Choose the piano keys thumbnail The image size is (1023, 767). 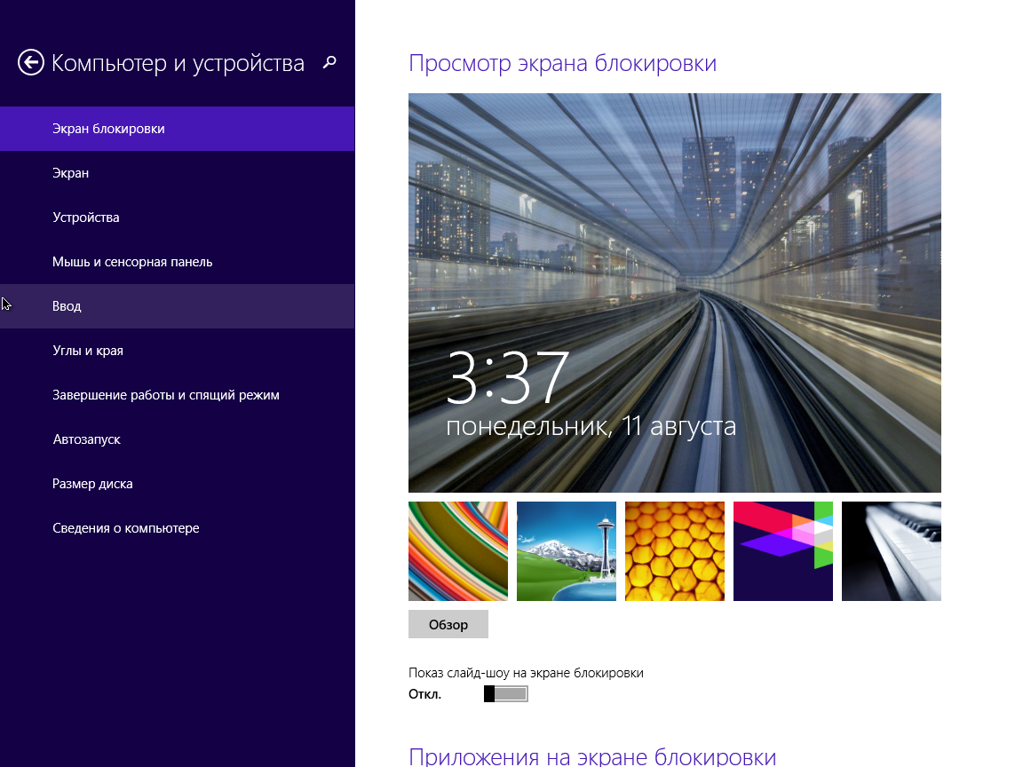892,551
